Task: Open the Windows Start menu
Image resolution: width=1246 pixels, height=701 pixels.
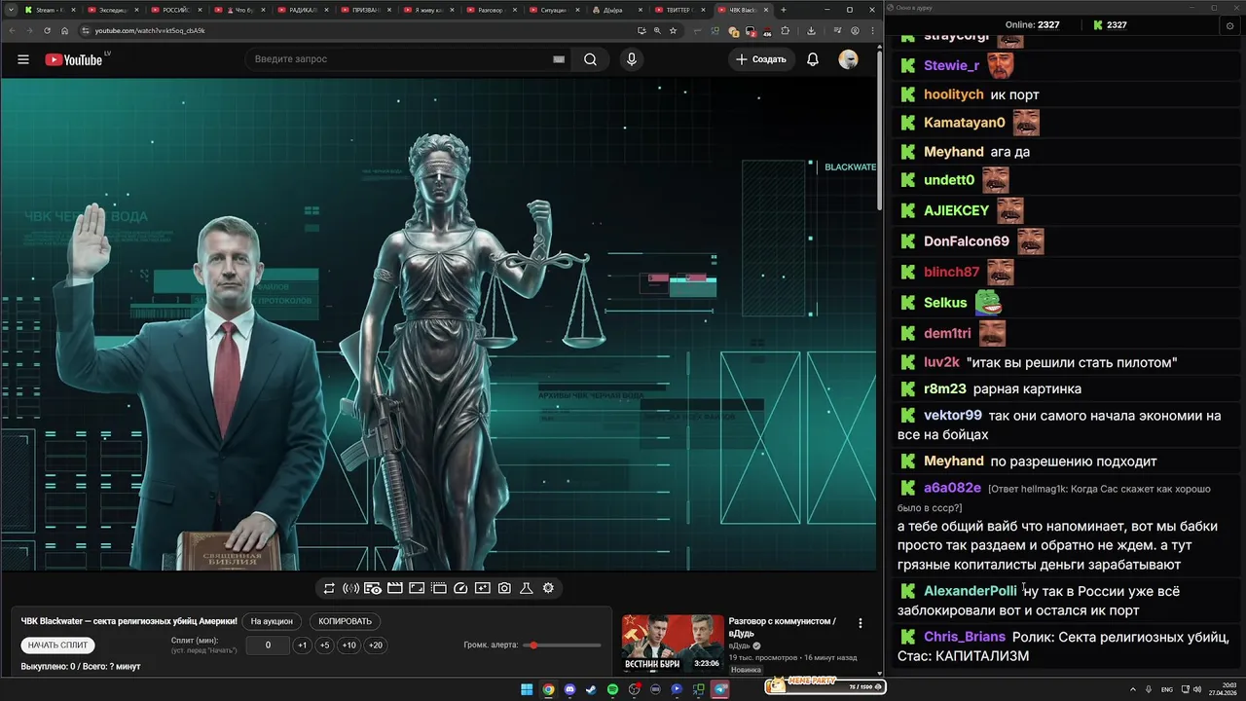Action: coord(527,689)
